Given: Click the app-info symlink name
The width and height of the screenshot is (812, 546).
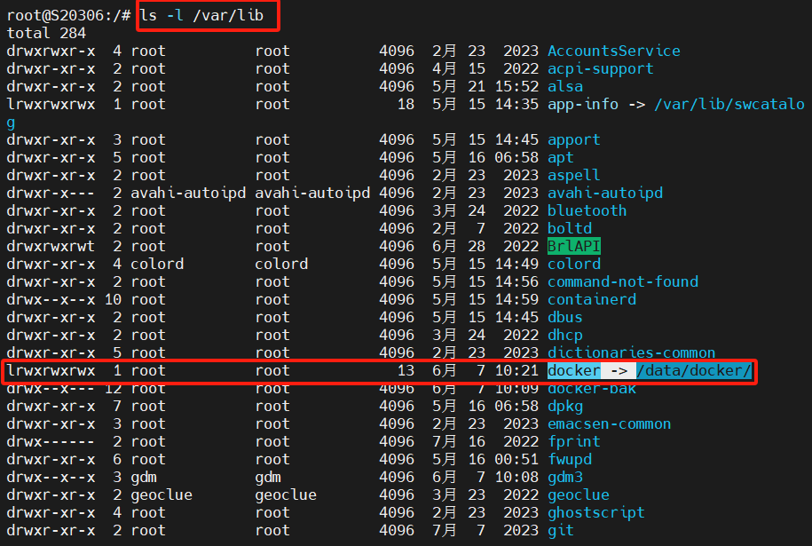Looking at the screenshot, I should pos(582,104).
